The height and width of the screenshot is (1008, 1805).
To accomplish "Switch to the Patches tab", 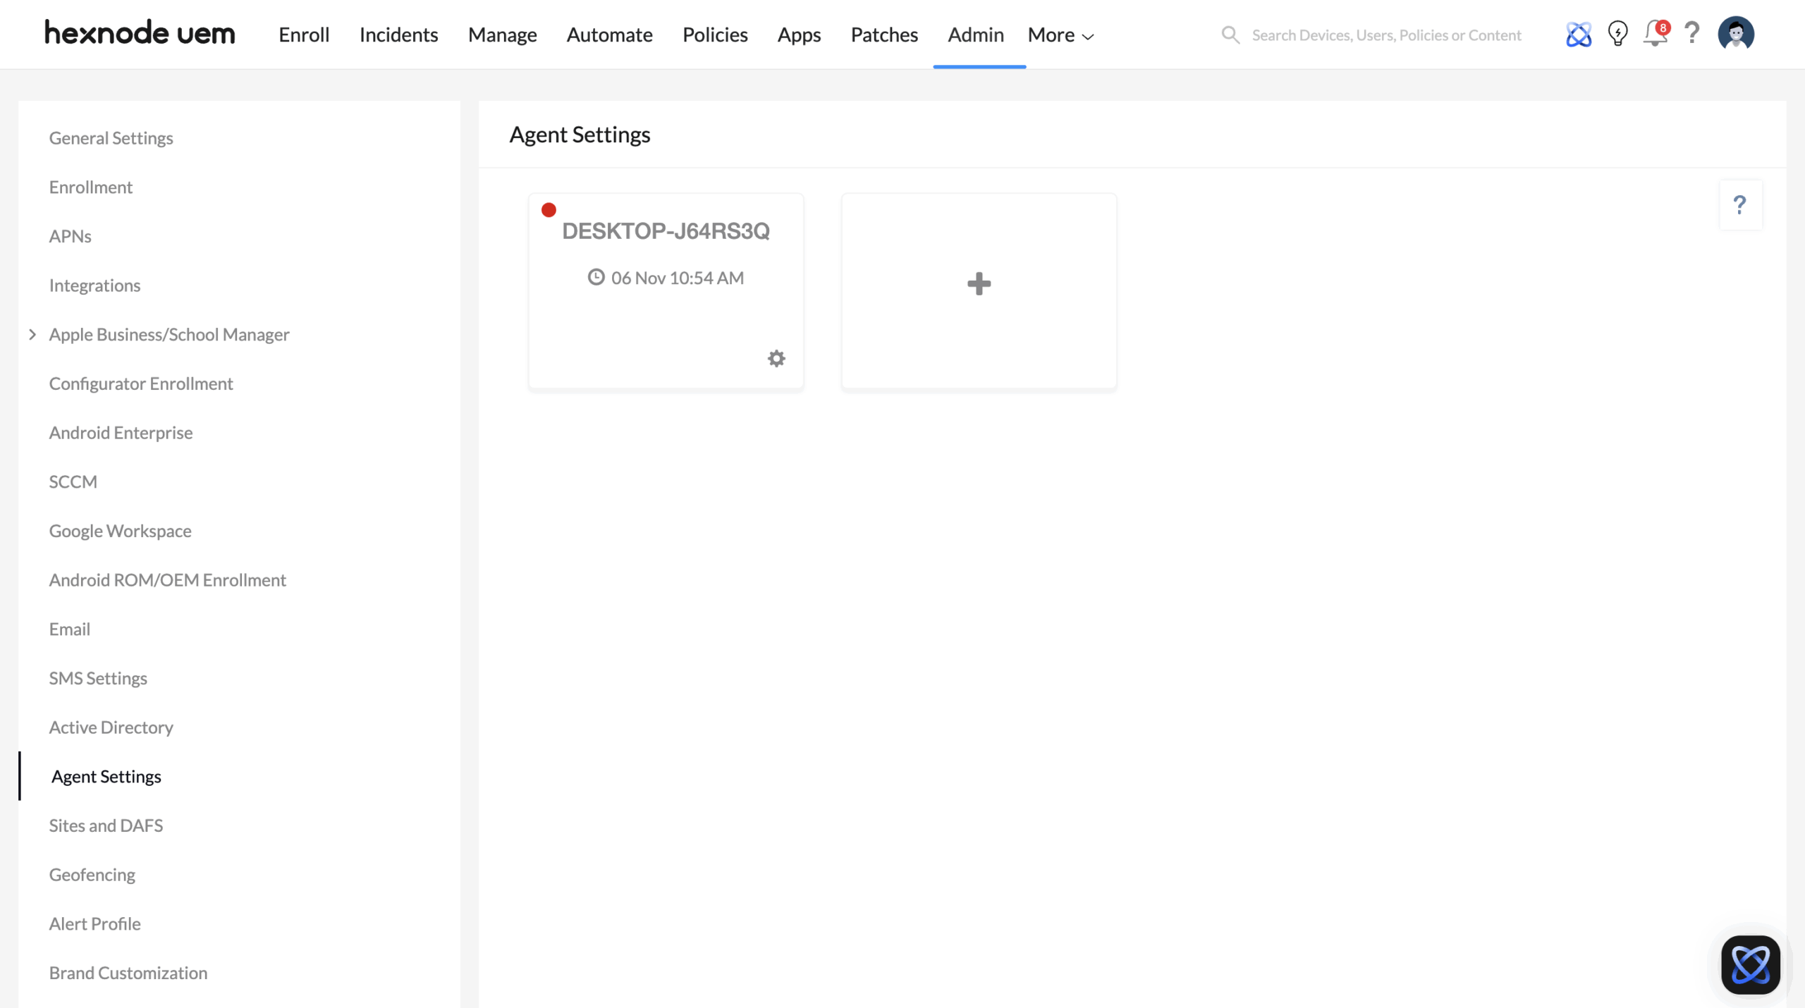I will tap(884, 35).
